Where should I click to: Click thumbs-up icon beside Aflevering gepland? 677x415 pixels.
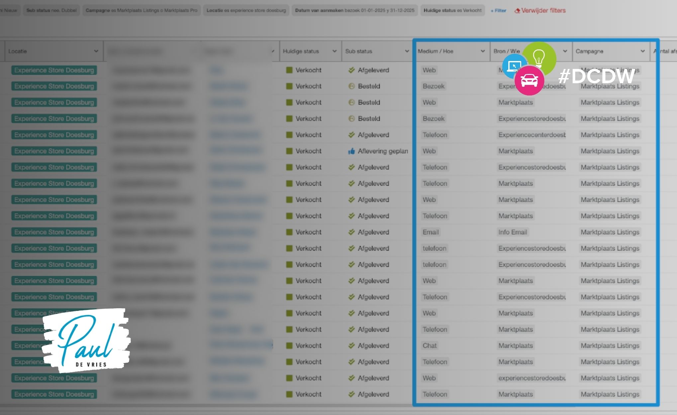pos(351,151)
